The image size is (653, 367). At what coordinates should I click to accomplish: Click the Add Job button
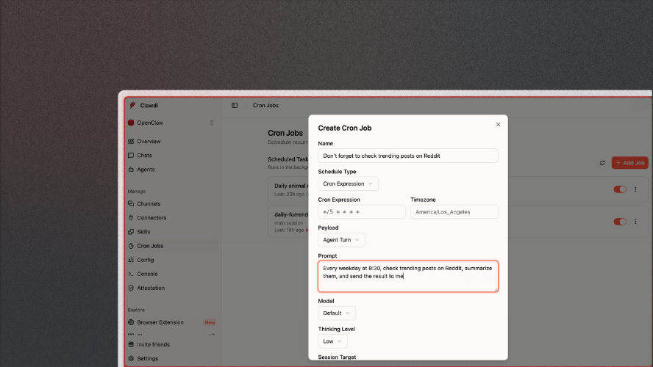click(x=629, y=163)
